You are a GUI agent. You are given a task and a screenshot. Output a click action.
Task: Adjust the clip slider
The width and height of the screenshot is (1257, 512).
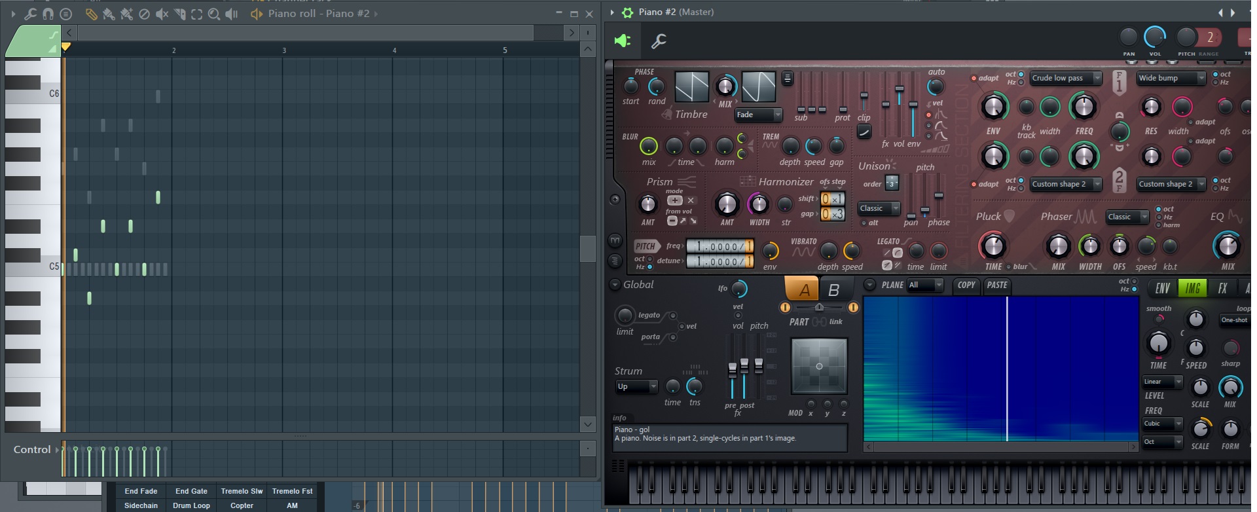(864, 96)
